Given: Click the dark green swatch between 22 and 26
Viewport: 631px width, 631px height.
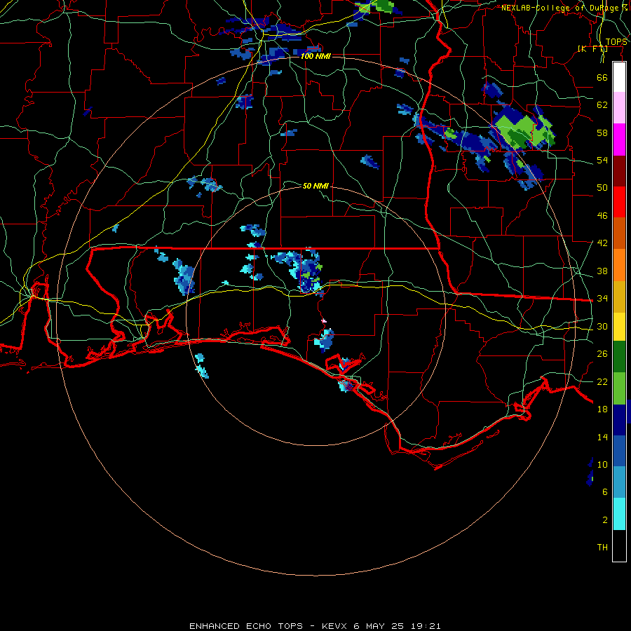Looking at the screenshot, I should (619, 357).
